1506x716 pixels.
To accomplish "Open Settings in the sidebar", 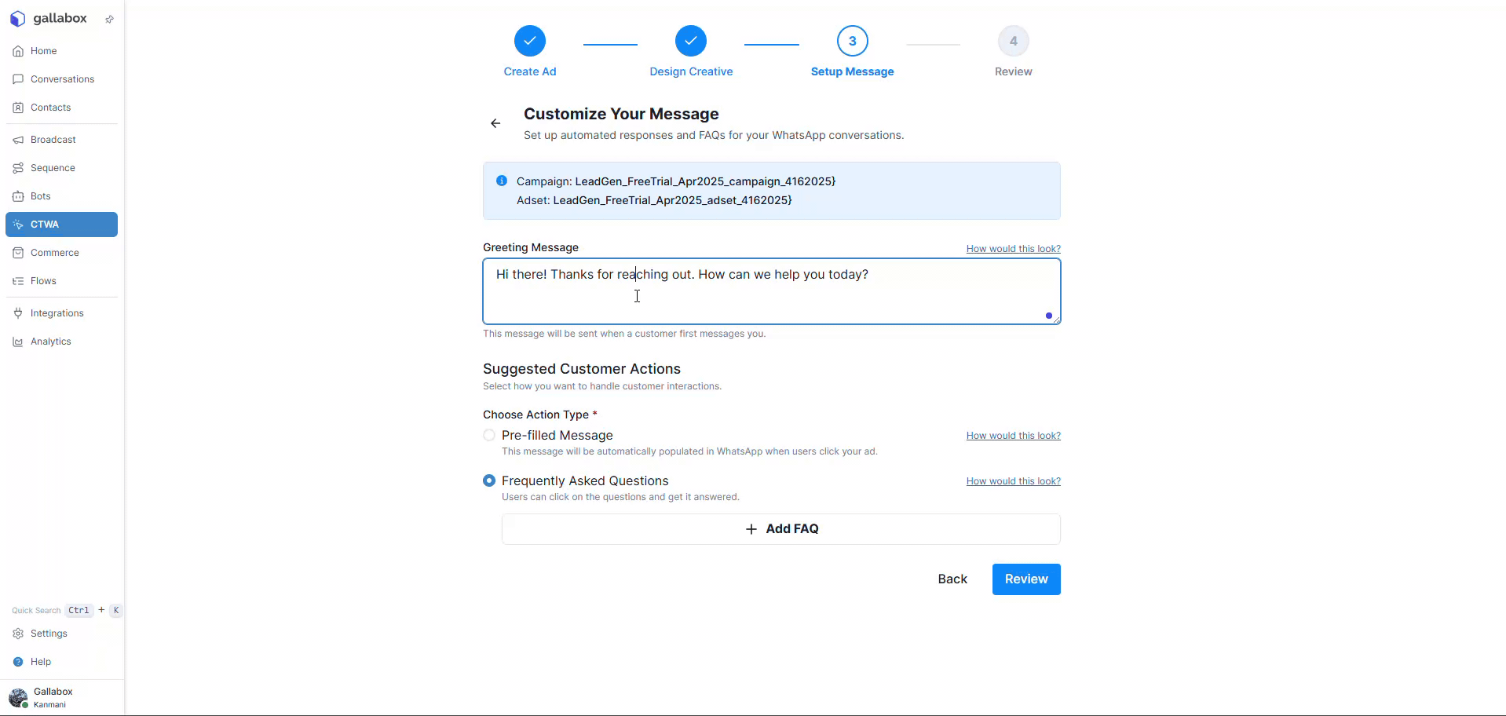I will pyautogui.click(x=49, y=634).
